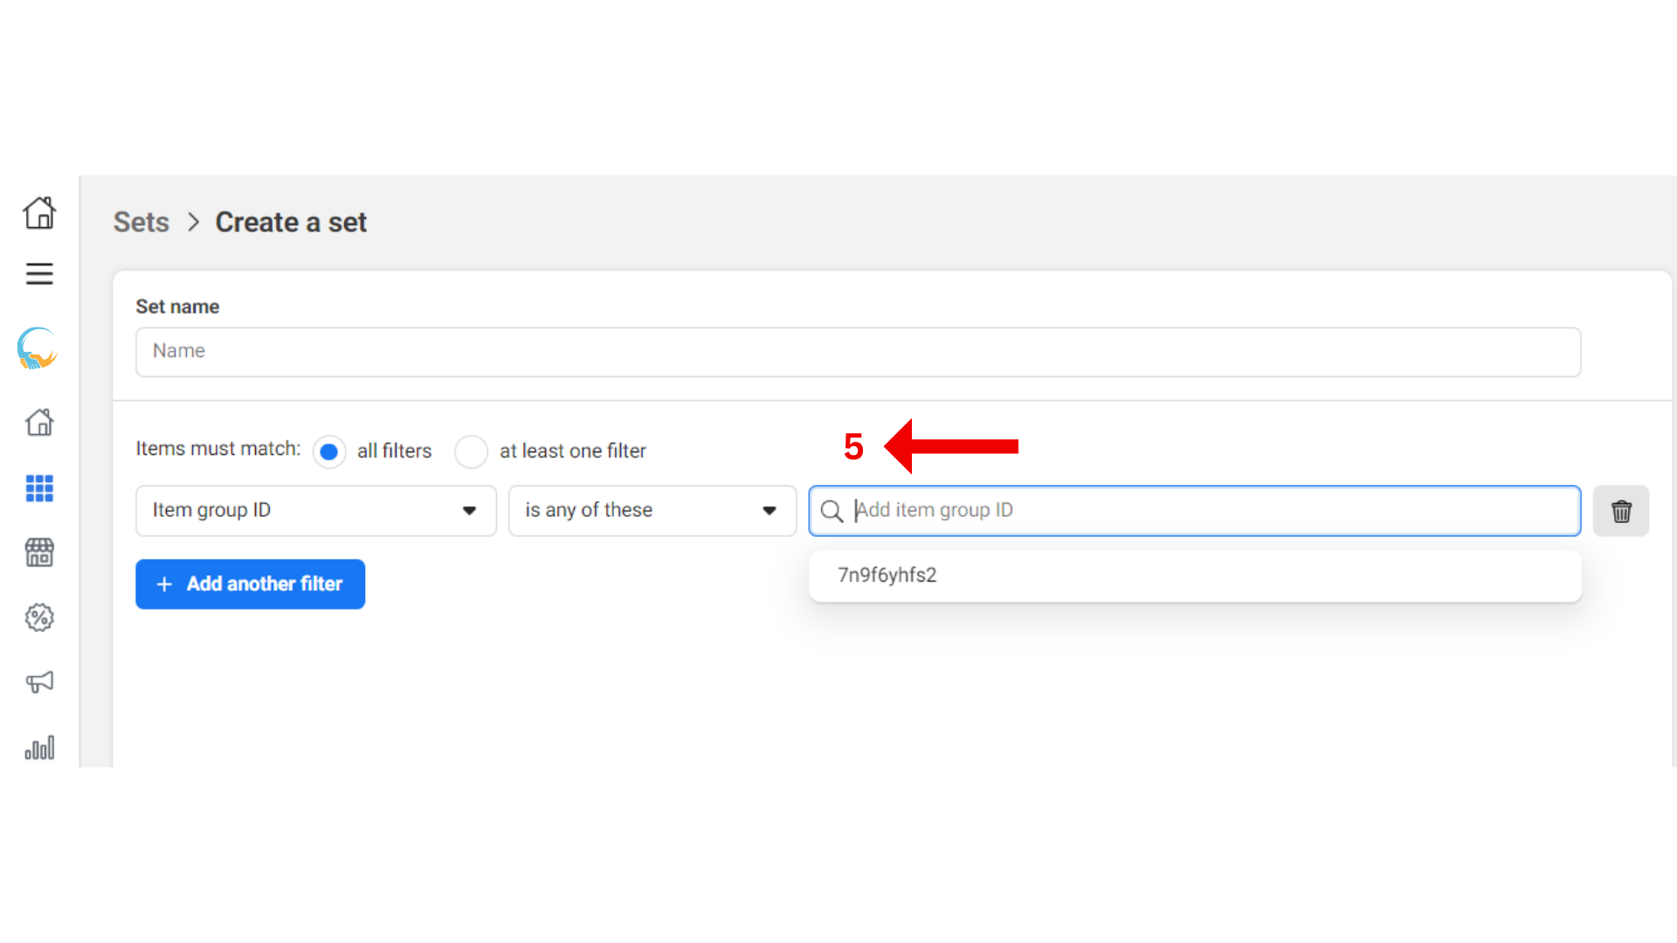
Task: Open the shop storefront icon
Action: click(x=39, y=553)
